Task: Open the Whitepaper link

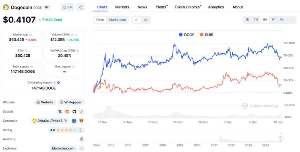Action: (x=71, y=103)
